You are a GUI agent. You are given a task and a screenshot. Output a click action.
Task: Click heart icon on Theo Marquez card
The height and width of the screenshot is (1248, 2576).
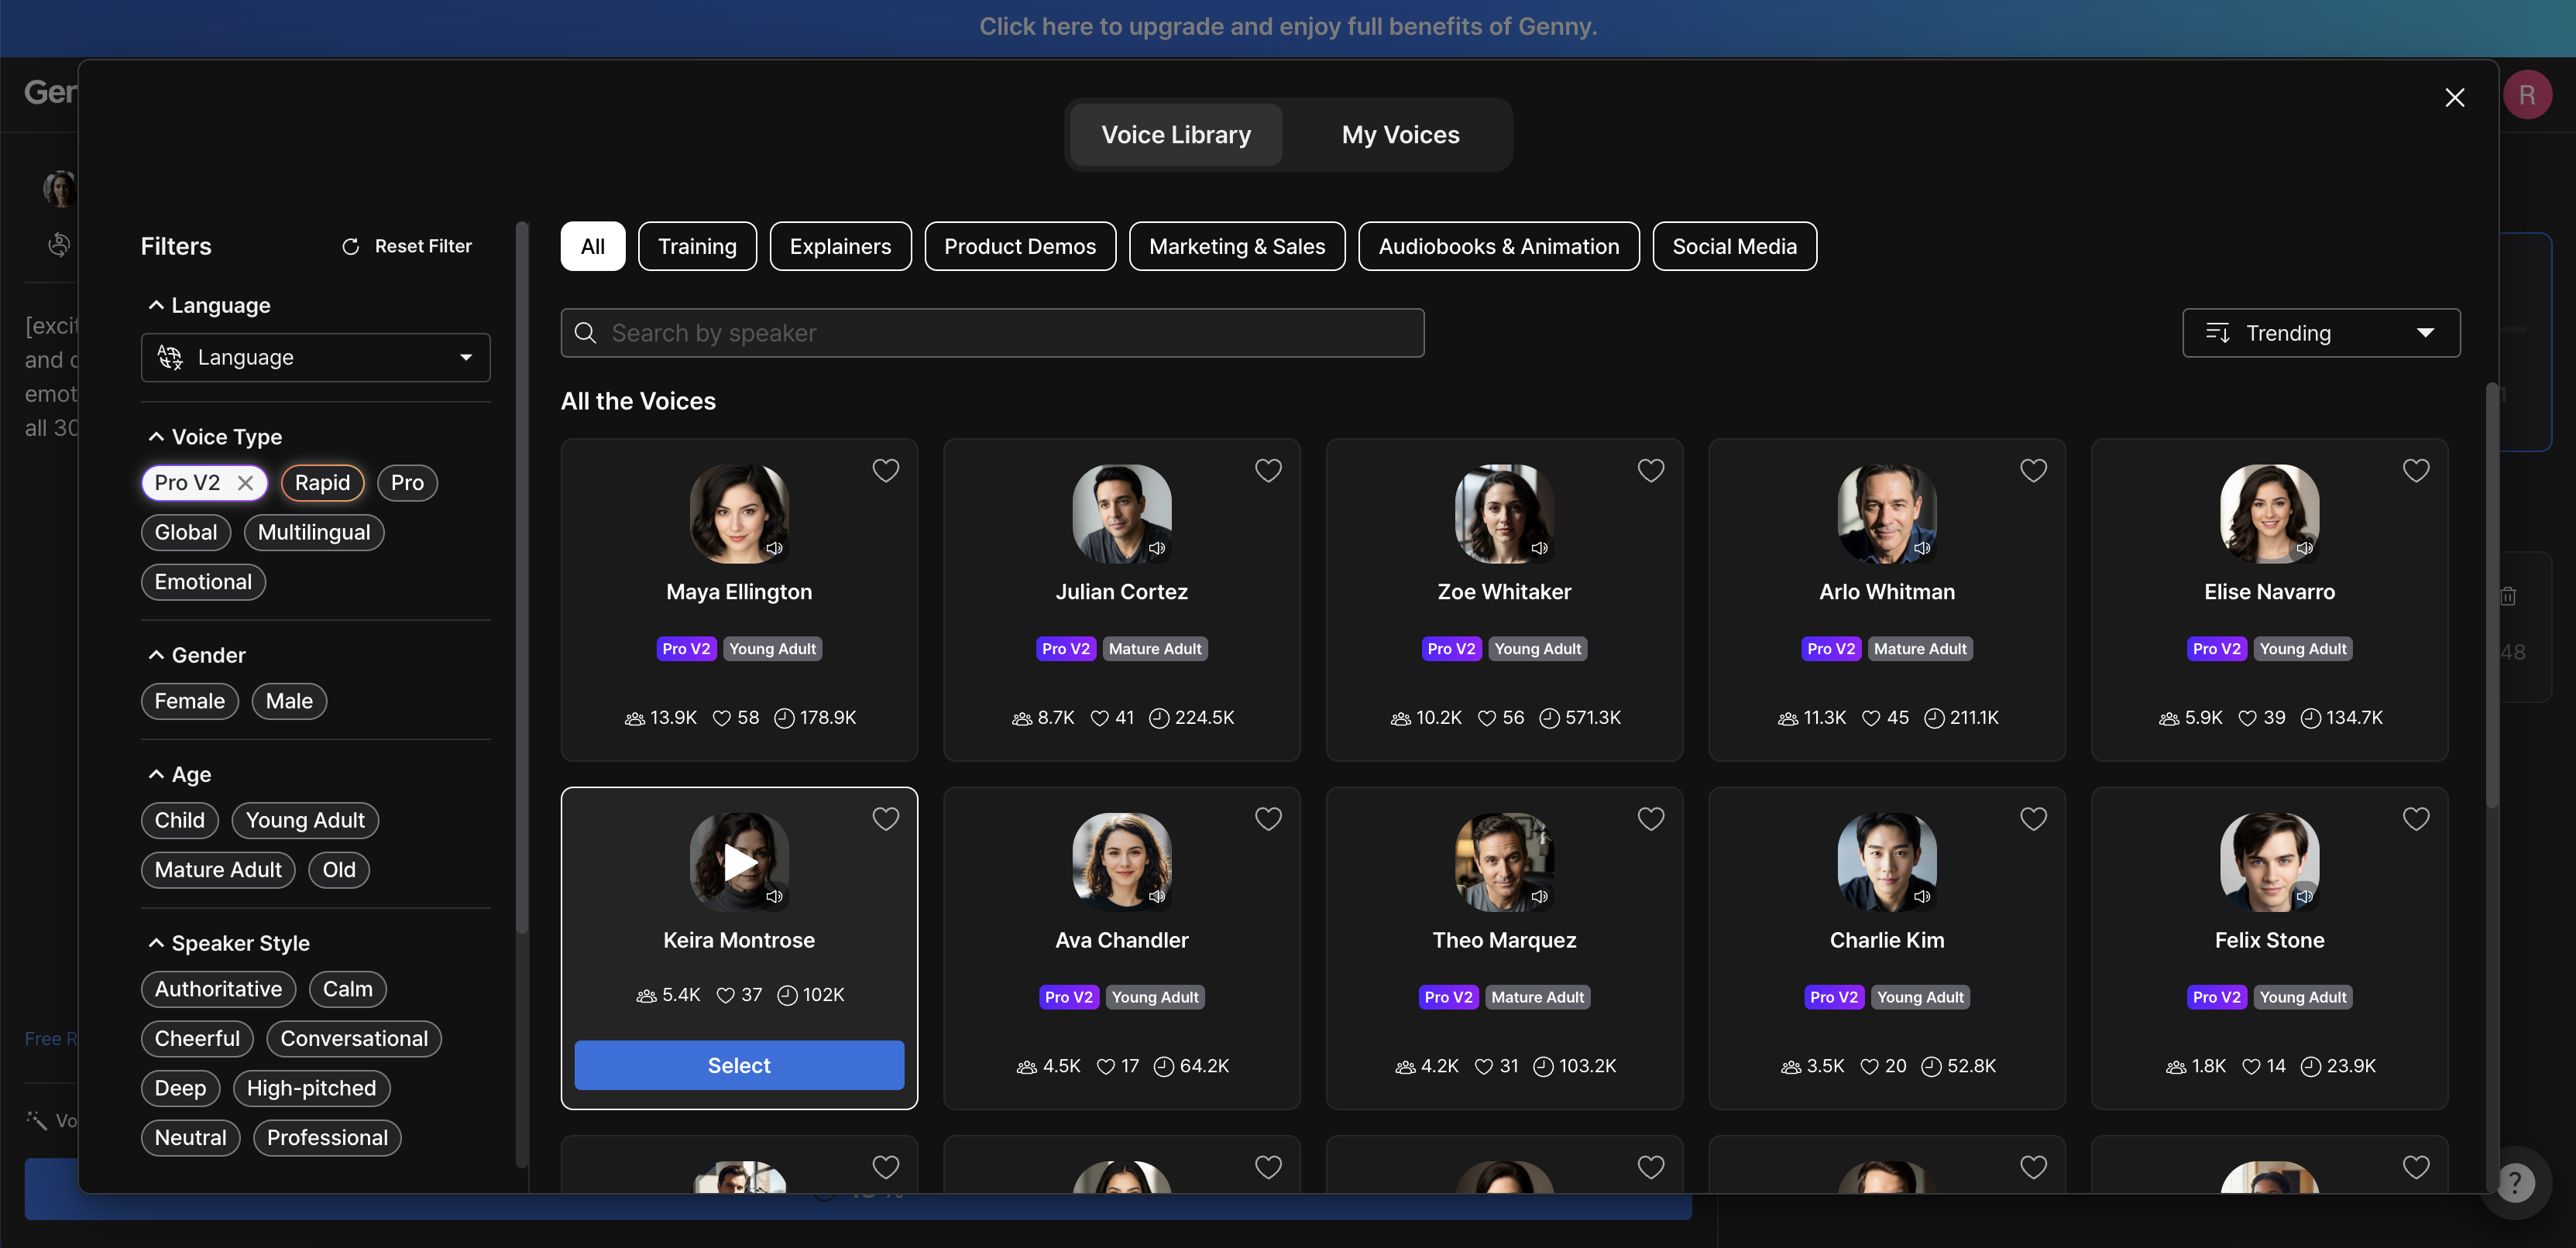(x=1650, y=819)
